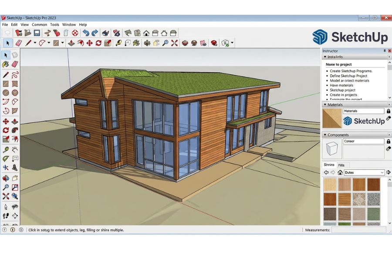Click the info circle status bar icon
This screenshot has width=392, height=261.
pos(13,230)
